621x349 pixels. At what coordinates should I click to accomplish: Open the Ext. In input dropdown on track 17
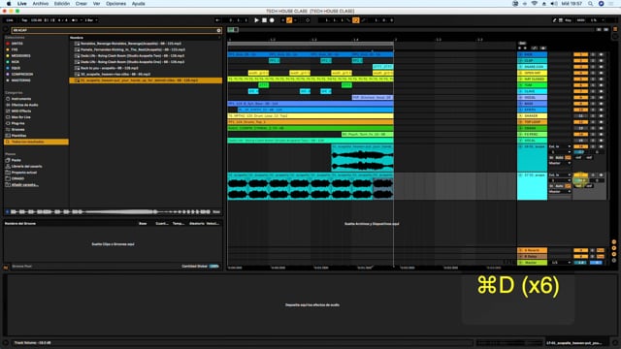[560, 174]
